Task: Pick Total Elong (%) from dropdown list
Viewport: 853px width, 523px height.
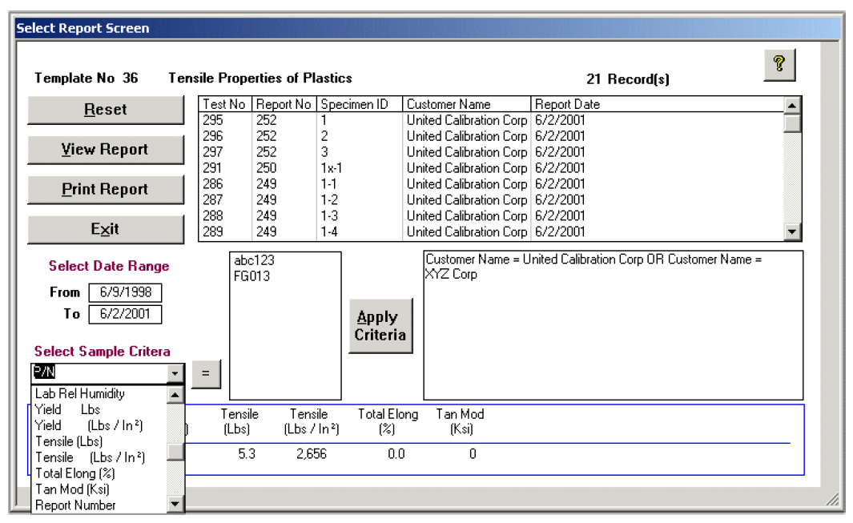Action: pyautogui.click(x=99, y=473)
